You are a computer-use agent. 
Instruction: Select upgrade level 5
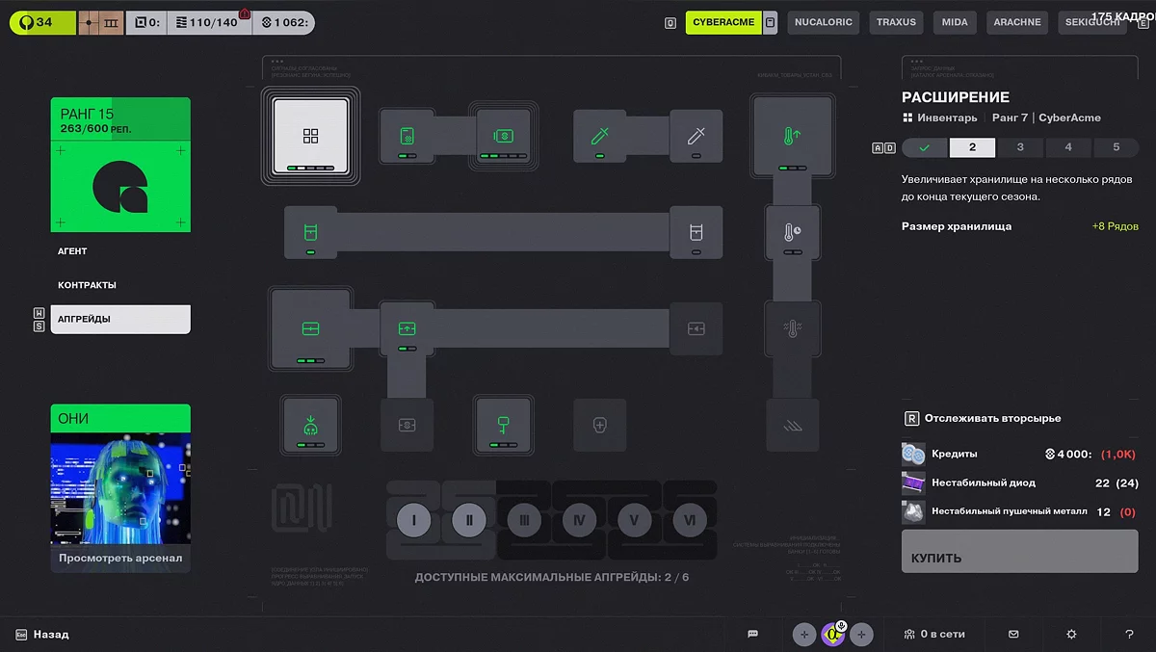pos(1117,147)
